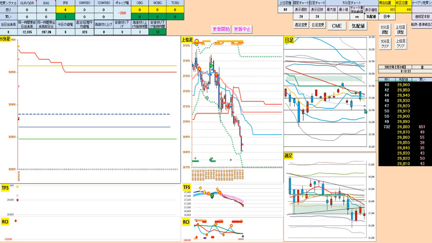Click the large 気配値 button beside CME

tap(358, 26)
